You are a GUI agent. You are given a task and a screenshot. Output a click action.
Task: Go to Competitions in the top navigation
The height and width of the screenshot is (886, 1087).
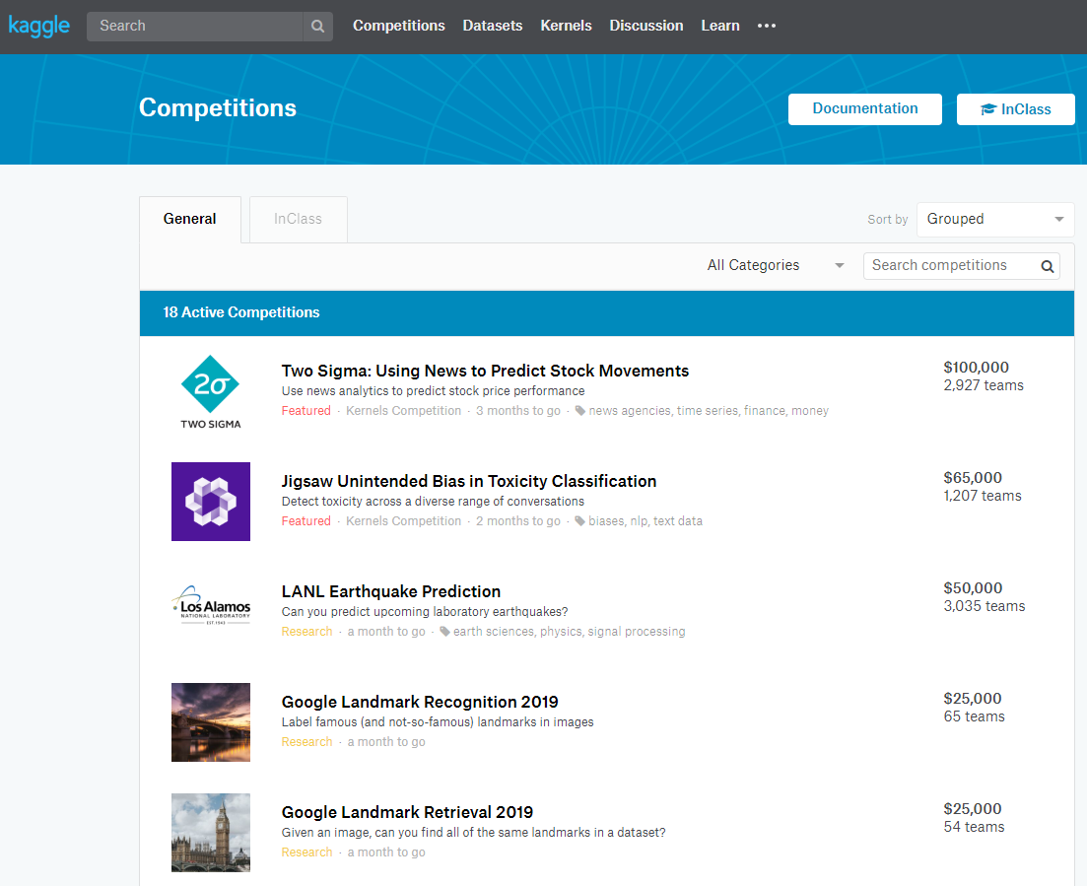(x=398, y=26)
